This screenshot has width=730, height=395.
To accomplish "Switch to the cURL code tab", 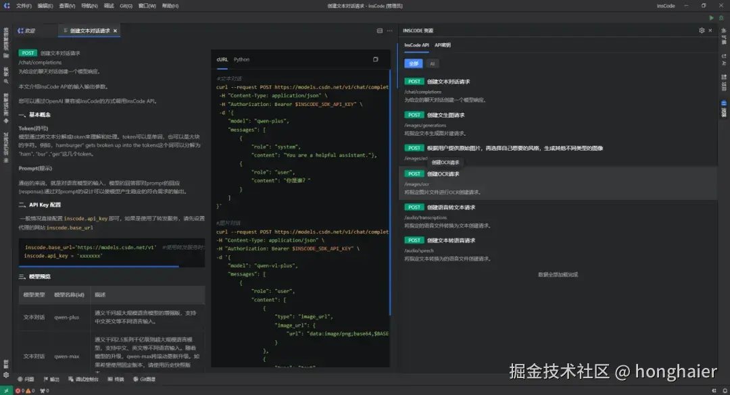I will coord(222,59).
